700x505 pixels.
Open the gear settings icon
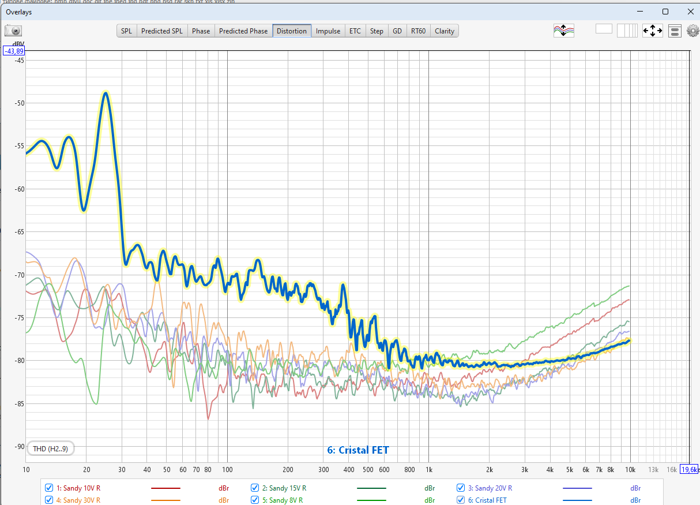[x=693, y=31]
